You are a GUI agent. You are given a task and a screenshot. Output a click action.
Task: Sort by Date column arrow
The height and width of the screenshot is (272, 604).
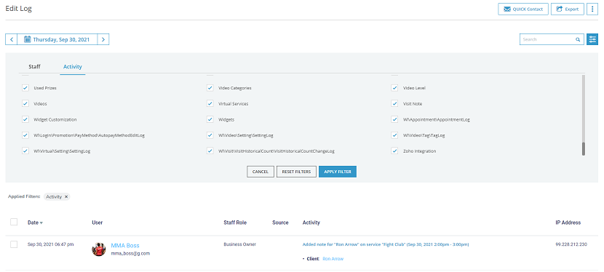pyautogui.click(x=41, y=223)
